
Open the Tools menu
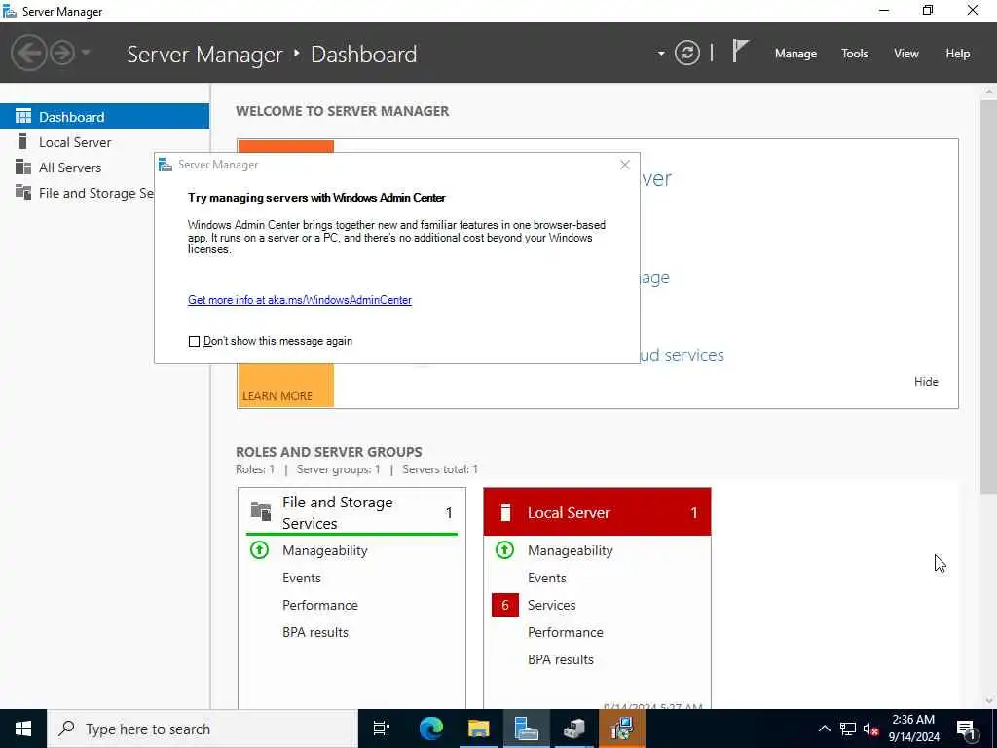tap(854, 54)
